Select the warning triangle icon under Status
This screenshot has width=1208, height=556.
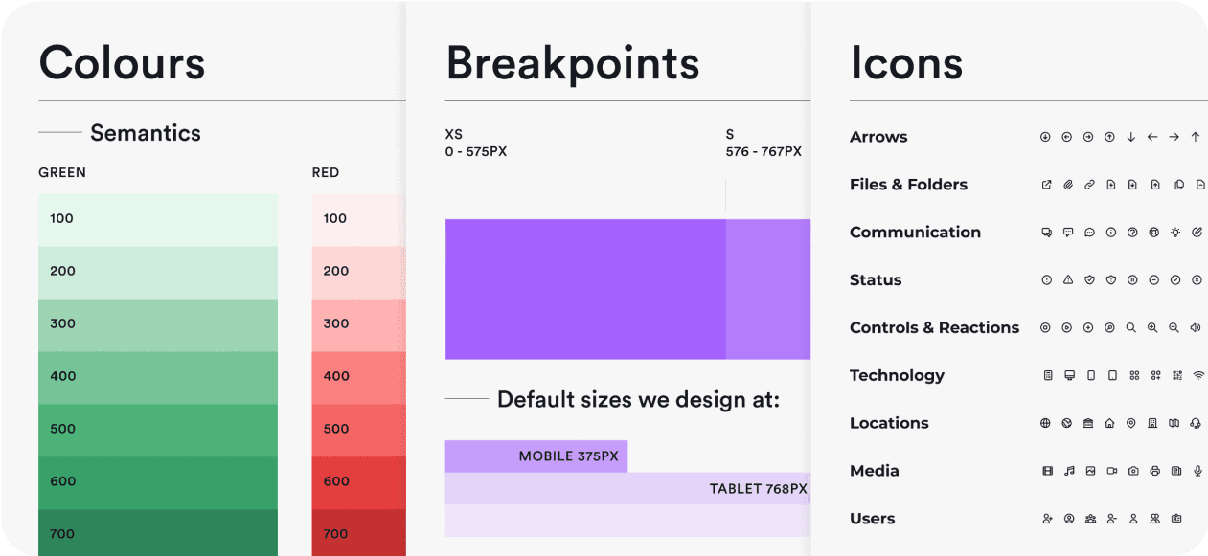(1068, 279)
